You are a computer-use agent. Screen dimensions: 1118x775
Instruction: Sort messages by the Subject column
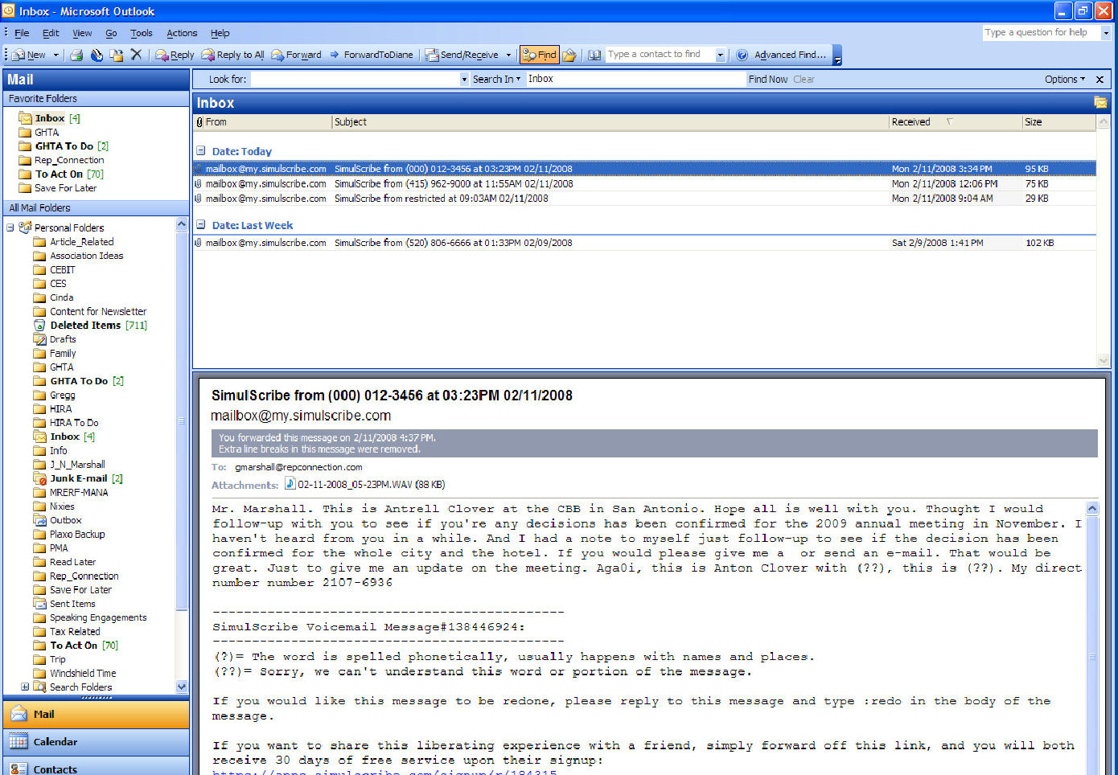(610, 122)
